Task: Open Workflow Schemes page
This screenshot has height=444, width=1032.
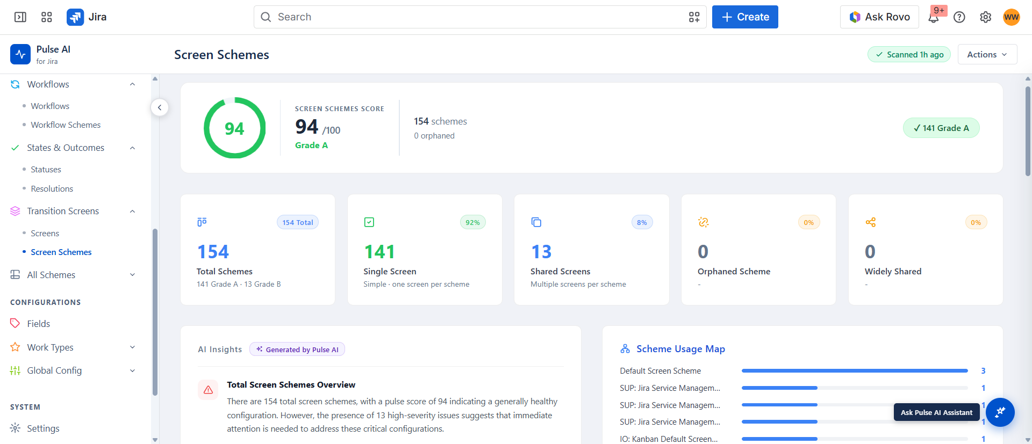Action: (x=66, y=125)
